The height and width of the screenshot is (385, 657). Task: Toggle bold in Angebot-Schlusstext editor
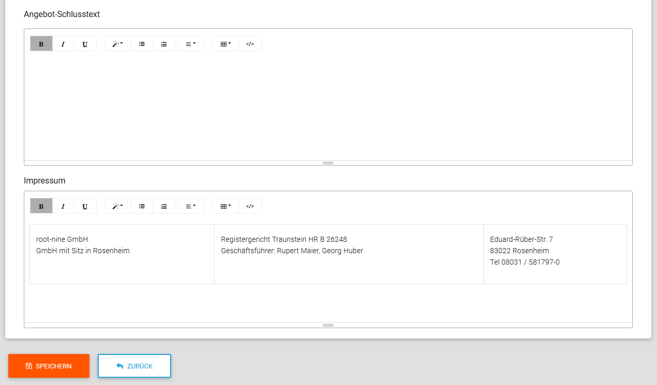pos(41,44)
